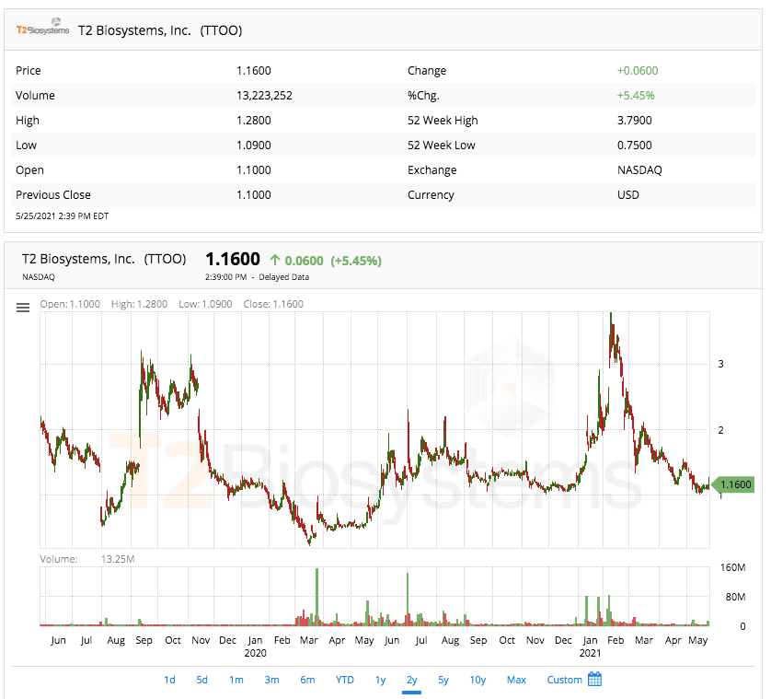Switch chart to 5y range

click(443, 680)
